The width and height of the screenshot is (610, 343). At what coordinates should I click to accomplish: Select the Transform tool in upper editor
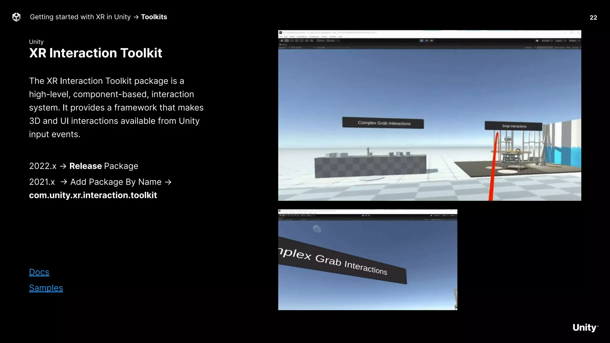307,41
